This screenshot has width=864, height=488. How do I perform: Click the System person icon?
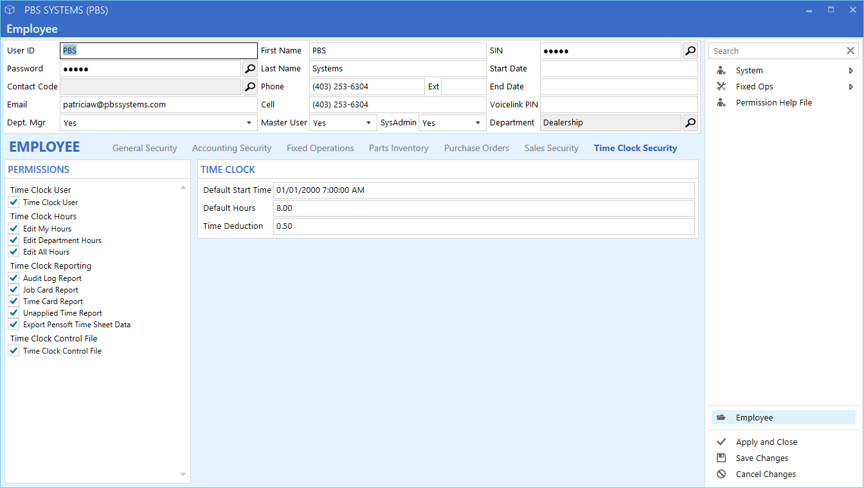coord(721,71)
